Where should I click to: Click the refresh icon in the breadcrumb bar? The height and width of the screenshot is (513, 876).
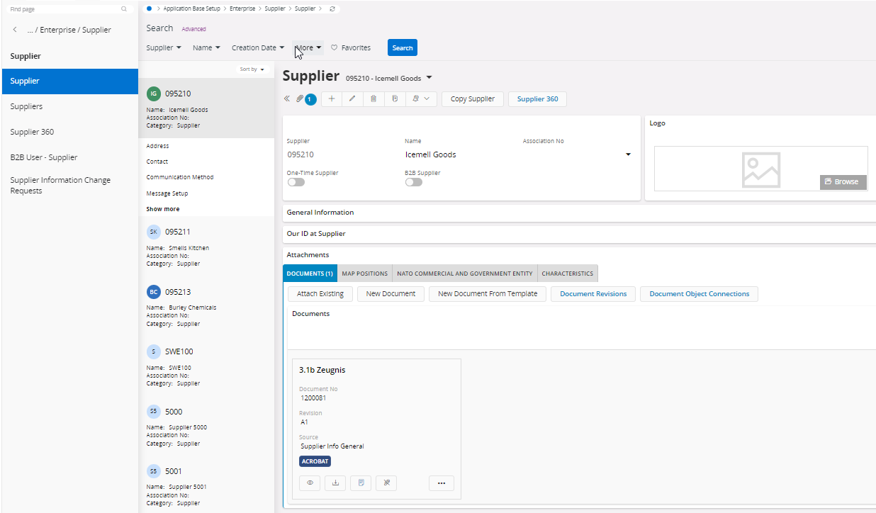333,9
